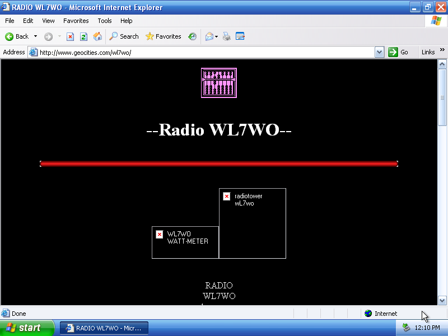Viewport: 448px width, 336px height.
Task: Open the History icon in the toolbar
Action: [x=192, y=36]
